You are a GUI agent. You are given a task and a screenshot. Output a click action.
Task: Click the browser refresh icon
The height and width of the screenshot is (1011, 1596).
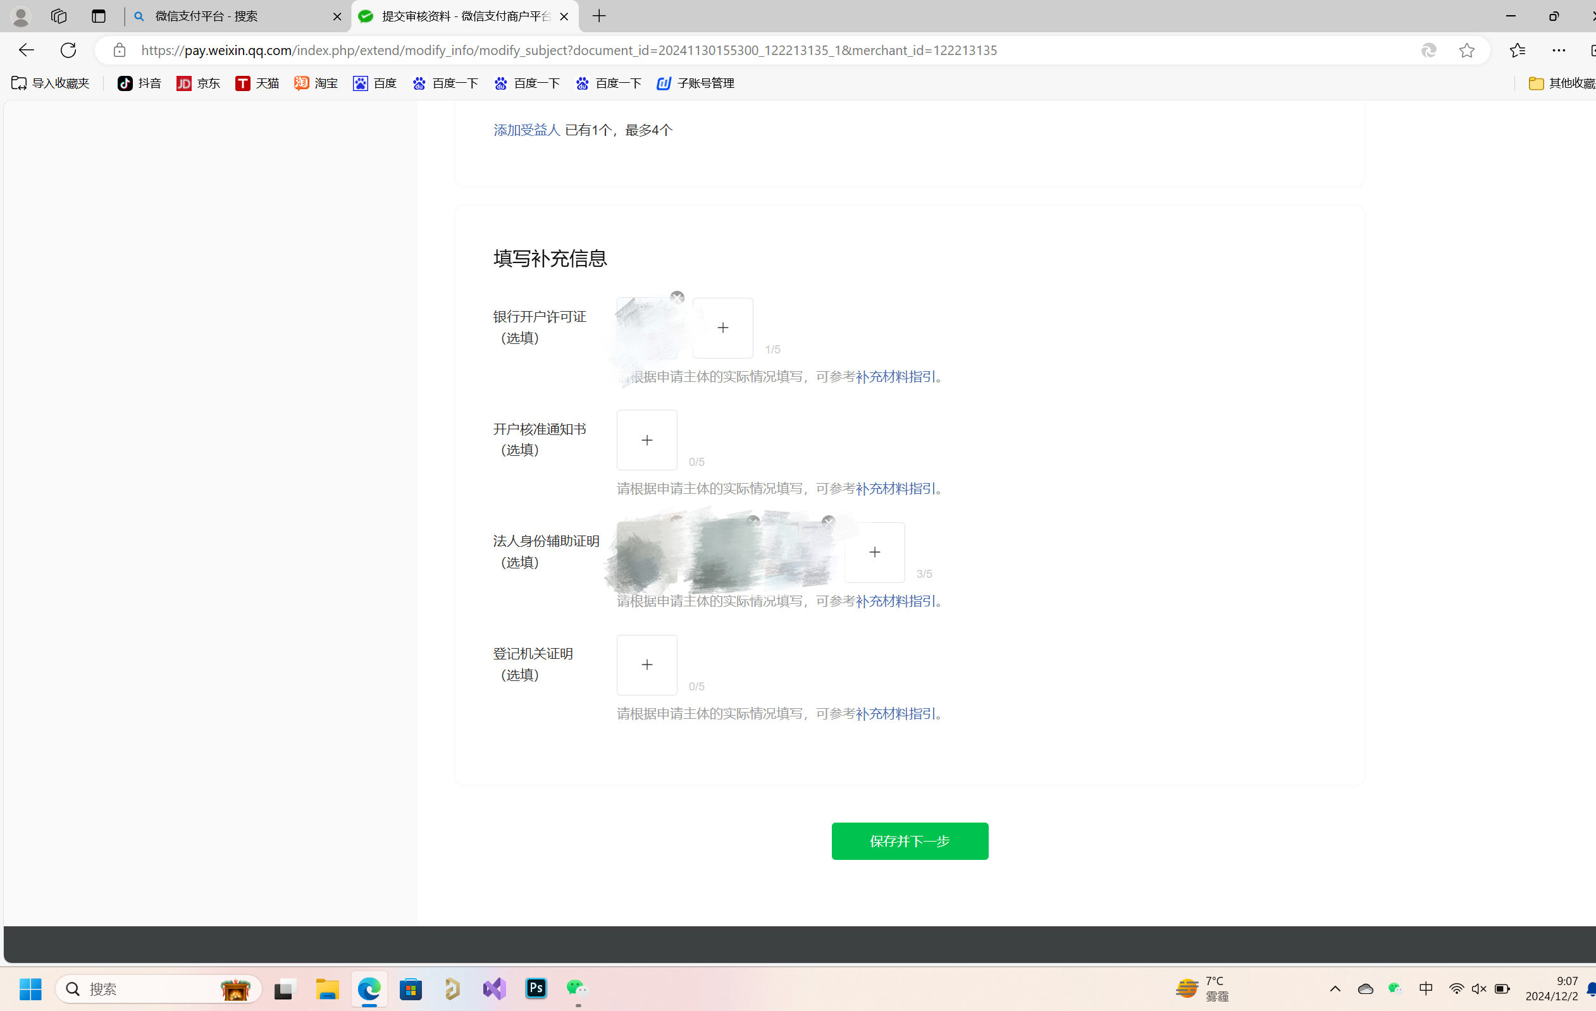click(68, 51)
